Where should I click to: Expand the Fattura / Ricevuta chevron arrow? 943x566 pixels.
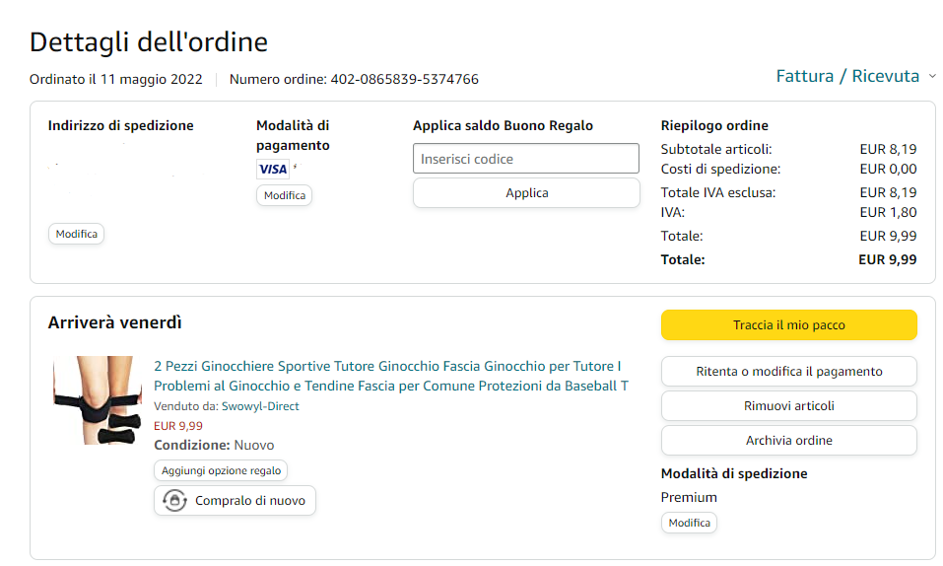tap(932, 76)
